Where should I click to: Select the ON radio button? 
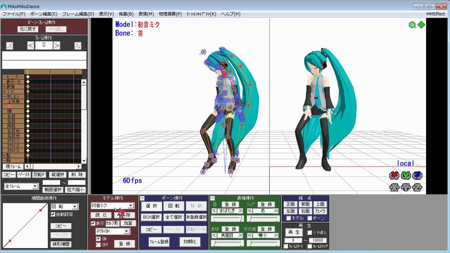98,239
